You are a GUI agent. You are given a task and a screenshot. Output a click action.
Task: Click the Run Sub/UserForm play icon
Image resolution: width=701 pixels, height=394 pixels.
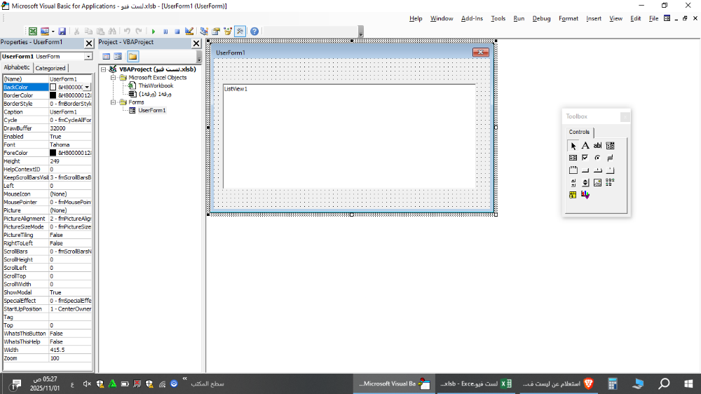click(154, 32)
